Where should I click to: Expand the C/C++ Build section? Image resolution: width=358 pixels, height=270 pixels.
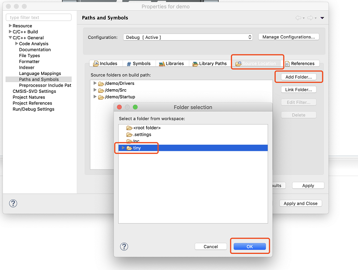10,32
